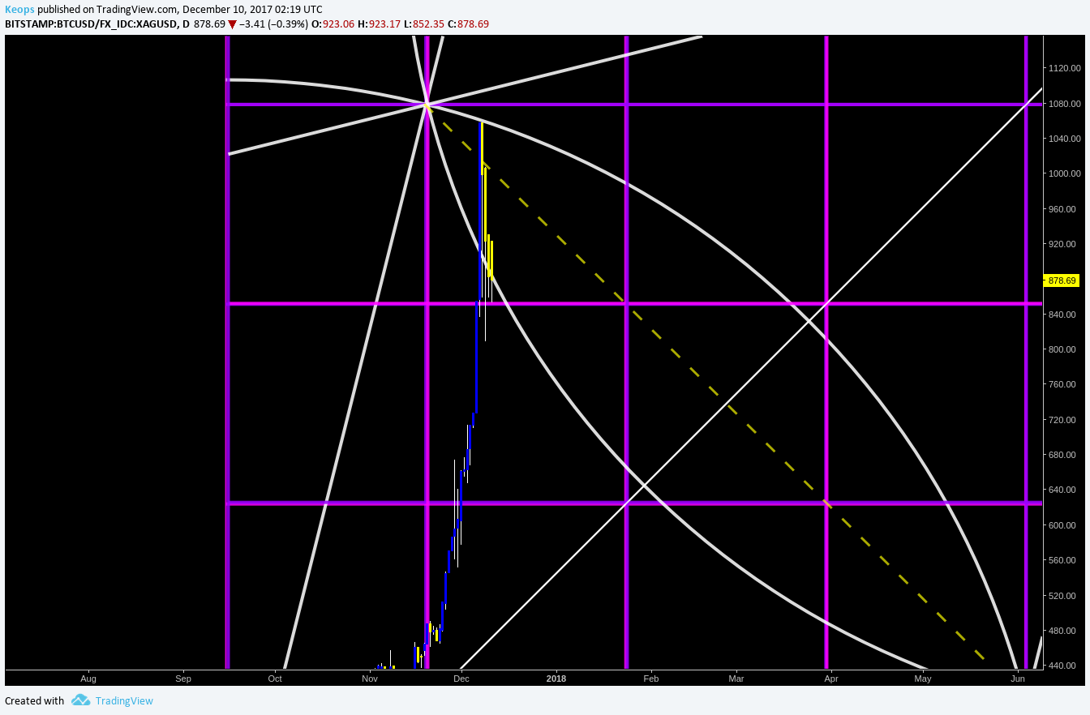Click the December 10, 2017 02:19 UTC timestamp
Screen dimensions: 1090x715
[x=252, y=9]
